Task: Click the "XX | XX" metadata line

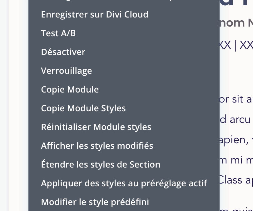Action: [x=236, y=45]
